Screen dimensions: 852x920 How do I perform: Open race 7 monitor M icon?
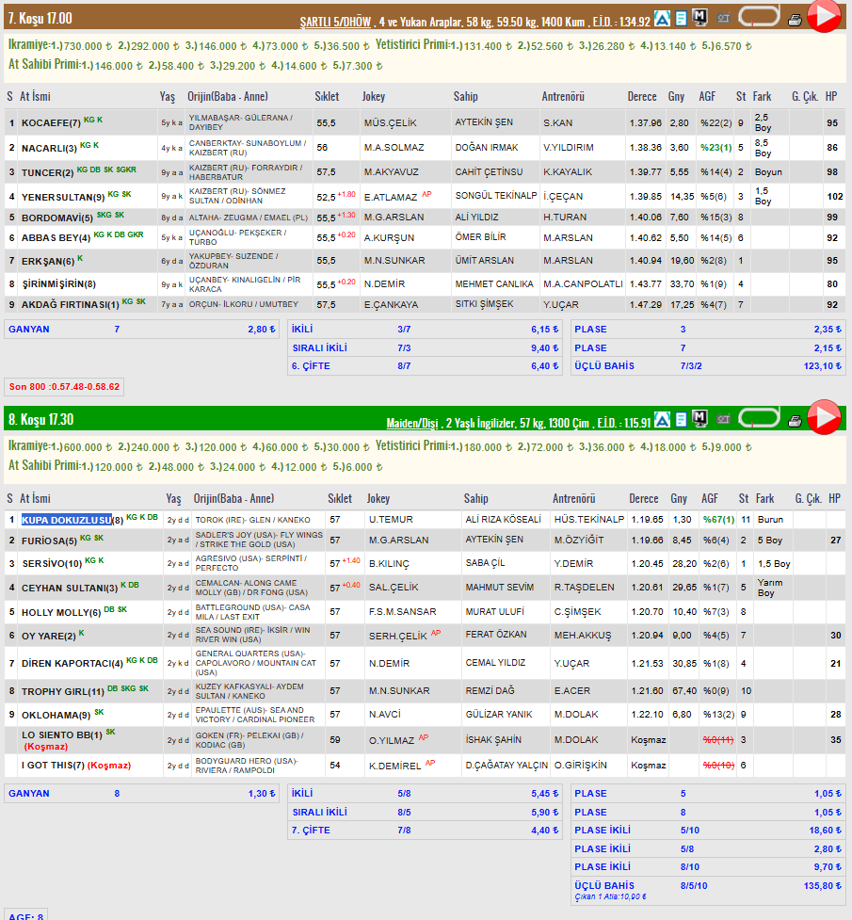coord(699,18)
